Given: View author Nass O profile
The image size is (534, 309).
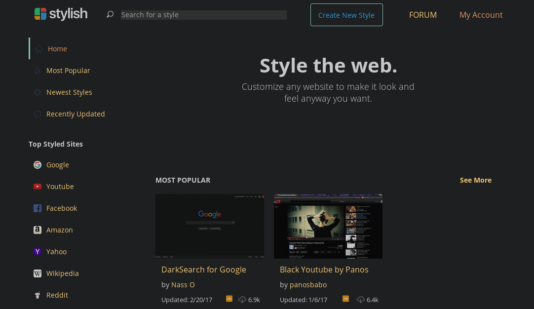Looking at the screenshot, I should pos(183,285).
